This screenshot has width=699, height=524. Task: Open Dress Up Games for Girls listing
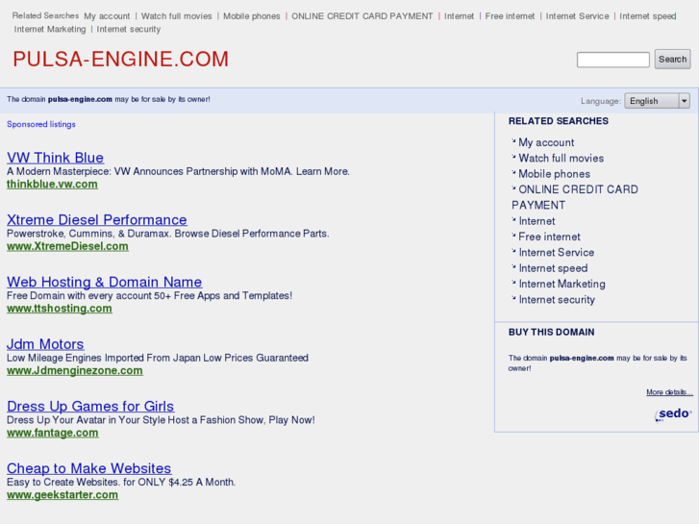click(90, 406)
